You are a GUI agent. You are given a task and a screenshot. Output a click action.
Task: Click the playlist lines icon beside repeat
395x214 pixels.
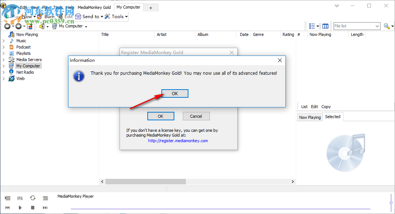[x=45, y=198]
